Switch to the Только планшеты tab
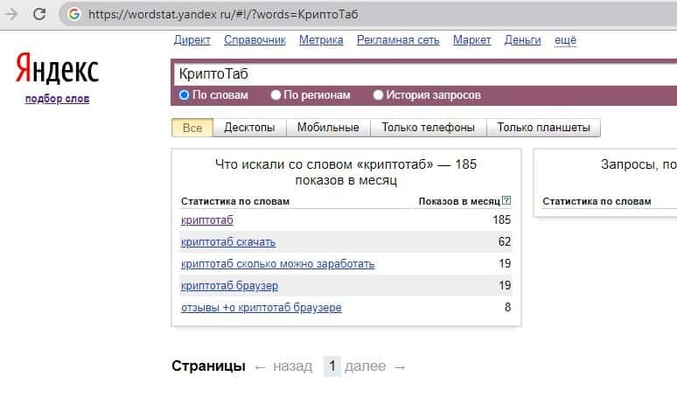The image size is (677, 404). coord(543,128)
